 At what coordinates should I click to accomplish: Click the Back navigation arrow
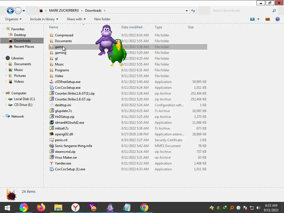point(10,11)
